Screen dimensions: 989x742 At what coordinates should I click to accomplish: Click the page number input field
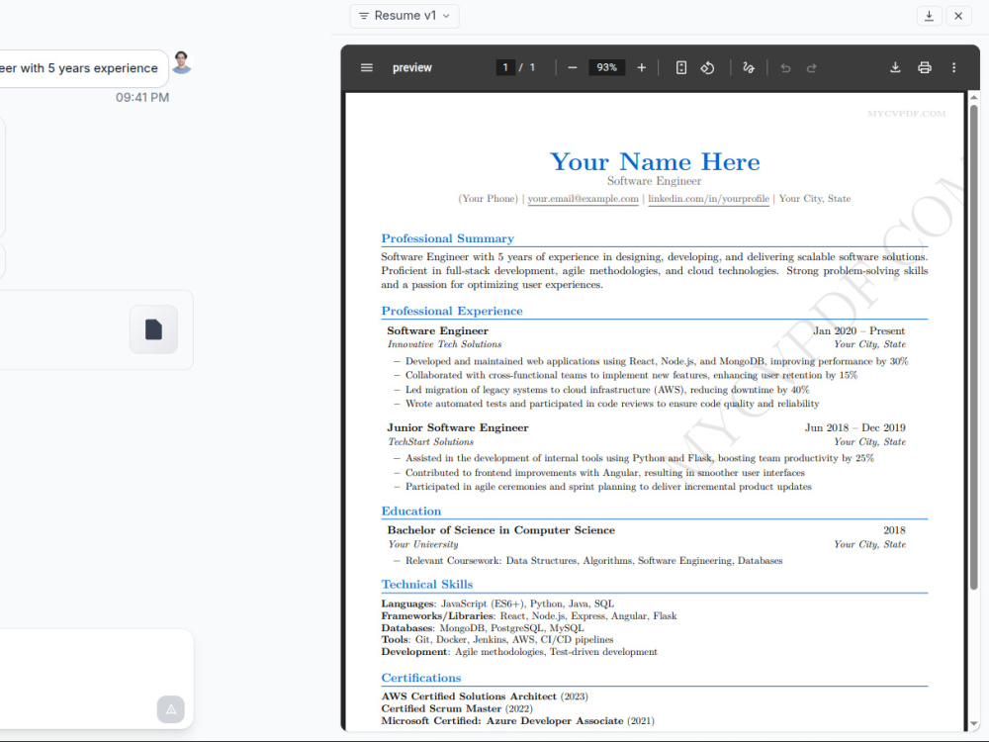(x=505, y=67)
